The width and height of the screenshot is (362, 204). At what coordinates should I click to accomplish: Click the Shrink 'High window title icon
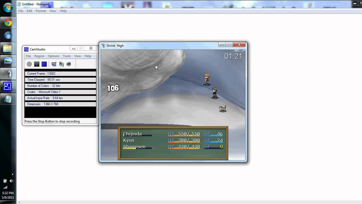click(103, 46)
